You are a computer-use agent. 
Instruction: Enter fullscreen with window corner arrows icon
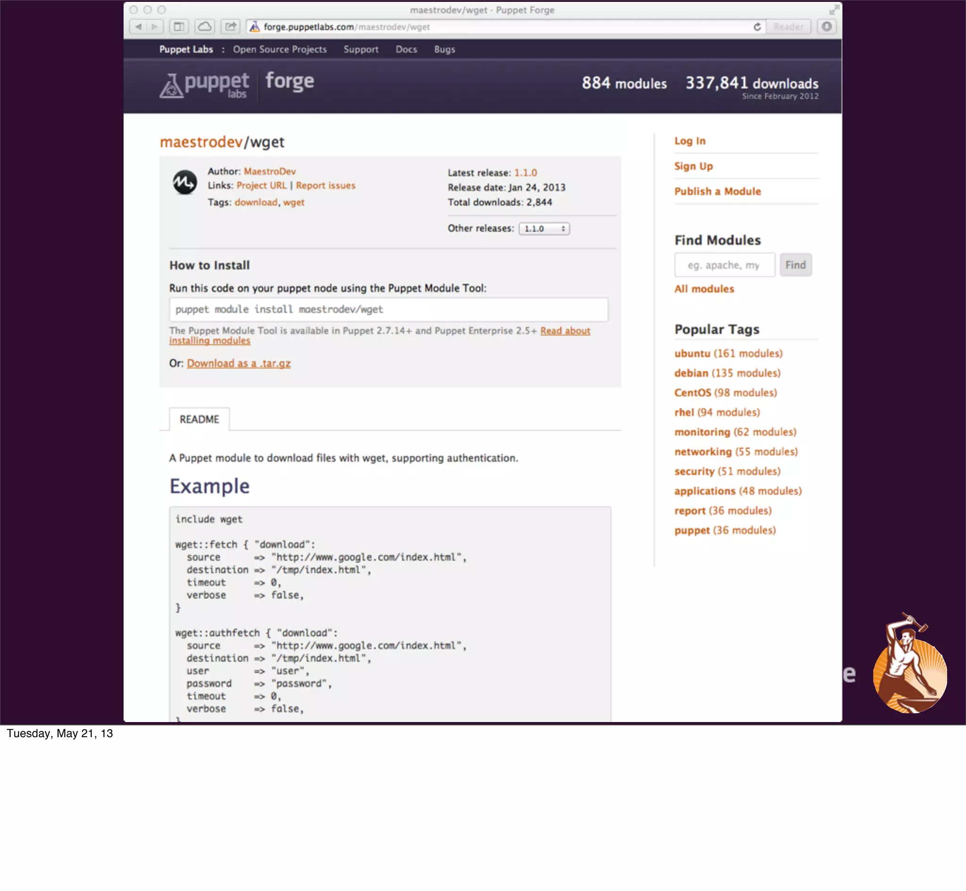point(833,10)
